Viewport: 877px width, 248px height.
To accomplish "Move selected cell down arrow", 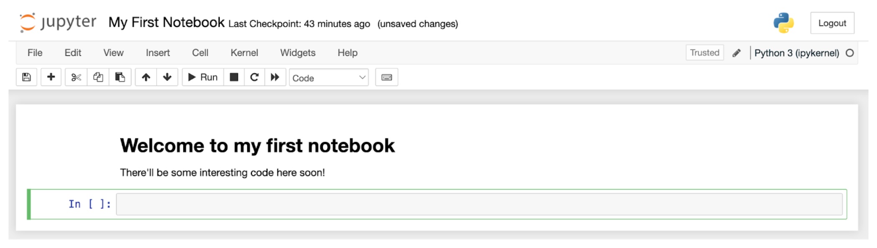I will click(167, 77).
